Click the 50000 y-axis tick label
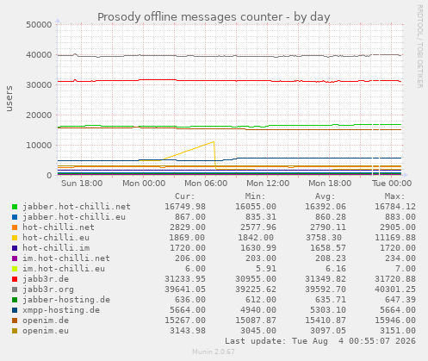The width and height of the screenshot is (428, 361). tap(39, 24)
